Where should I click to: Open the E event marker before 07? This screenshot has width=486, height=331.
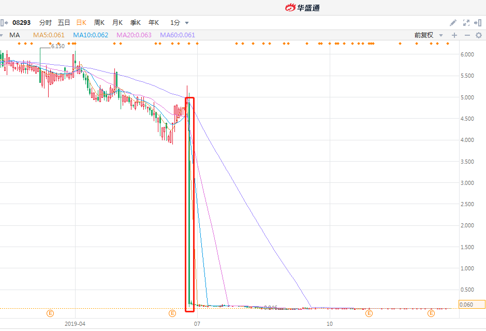click(x=172, y=313)
